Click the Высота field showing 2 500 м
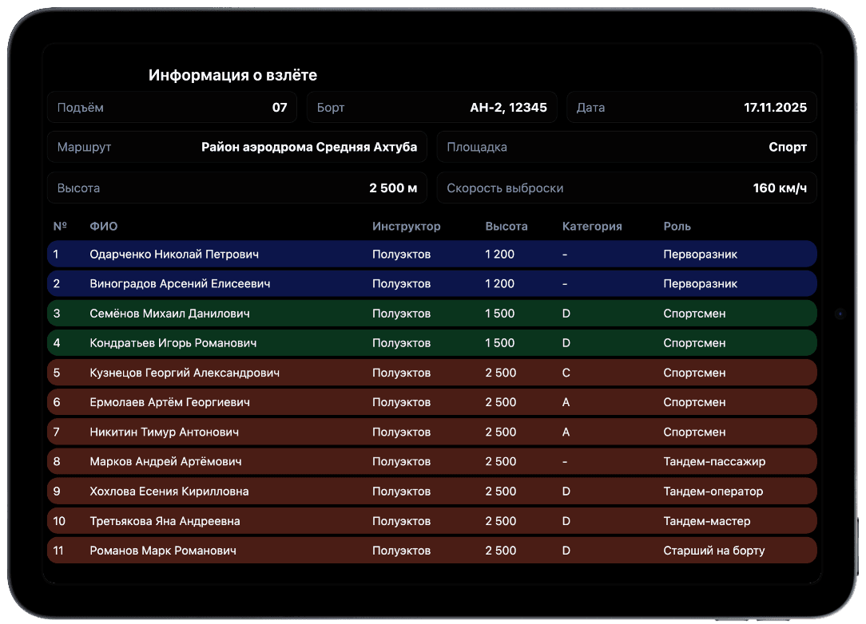The image size is (866, 624). [x=237, y=188]
